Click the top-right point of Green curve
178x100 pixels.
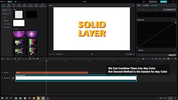tap(176, 22)
